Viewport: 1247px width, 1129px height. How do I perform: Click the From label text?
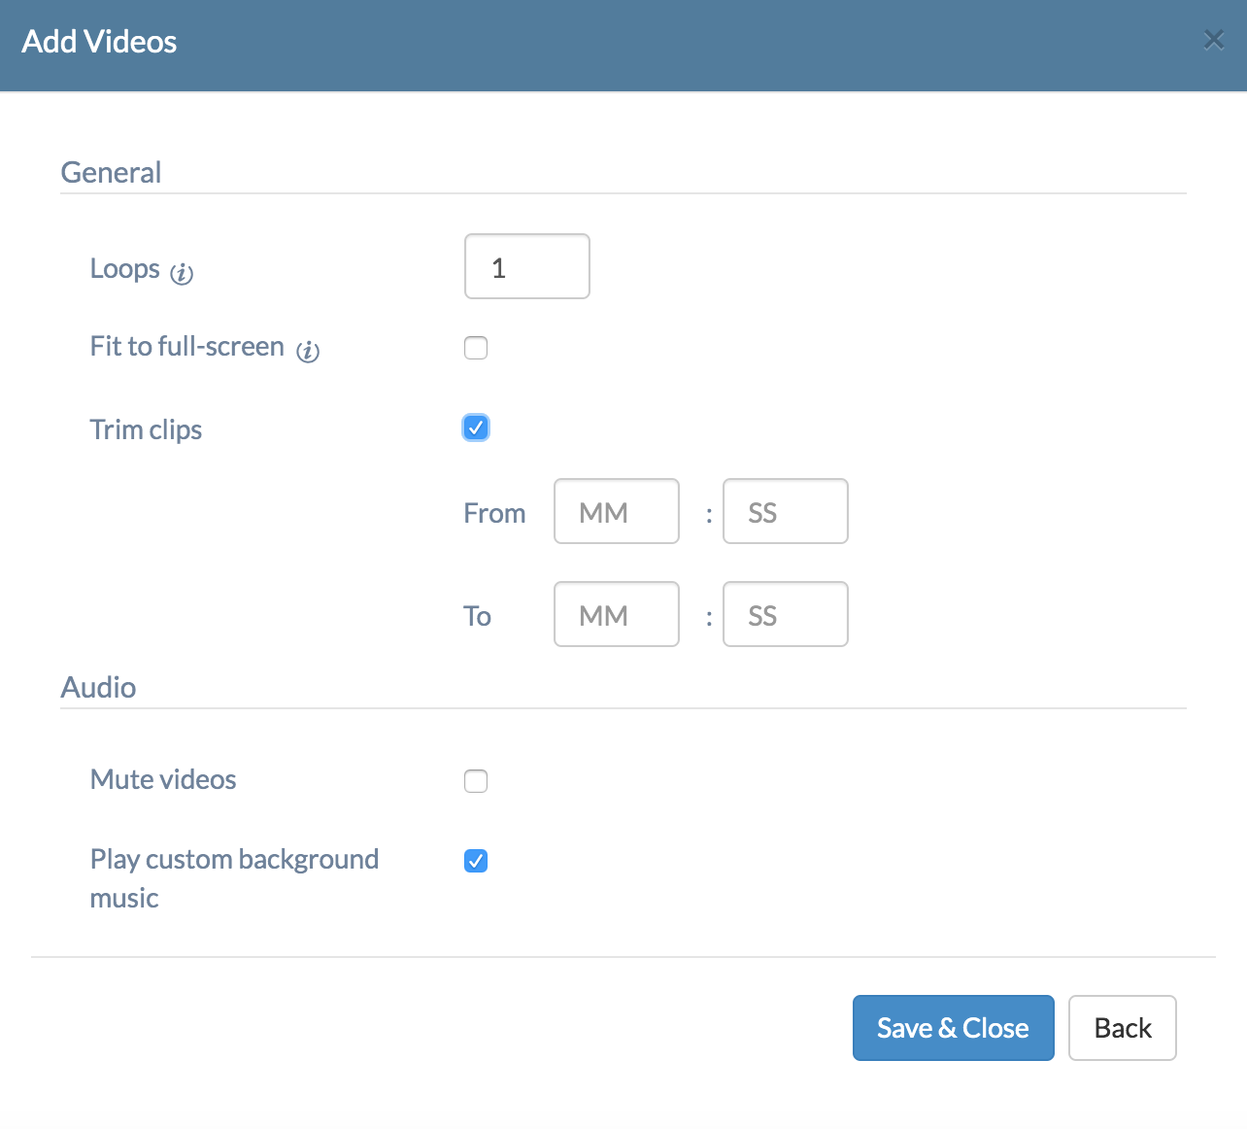click(494, 513)
